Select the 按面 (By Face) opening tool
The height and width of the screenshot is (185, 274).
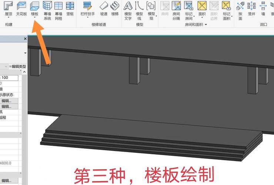240,10
